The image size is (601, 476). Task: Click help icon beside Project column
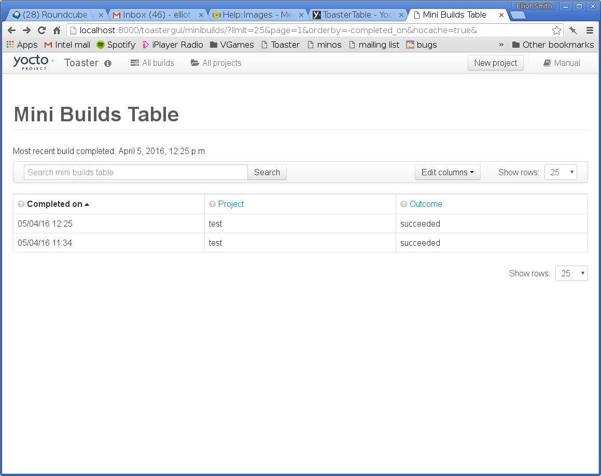(x=212, y=204)
